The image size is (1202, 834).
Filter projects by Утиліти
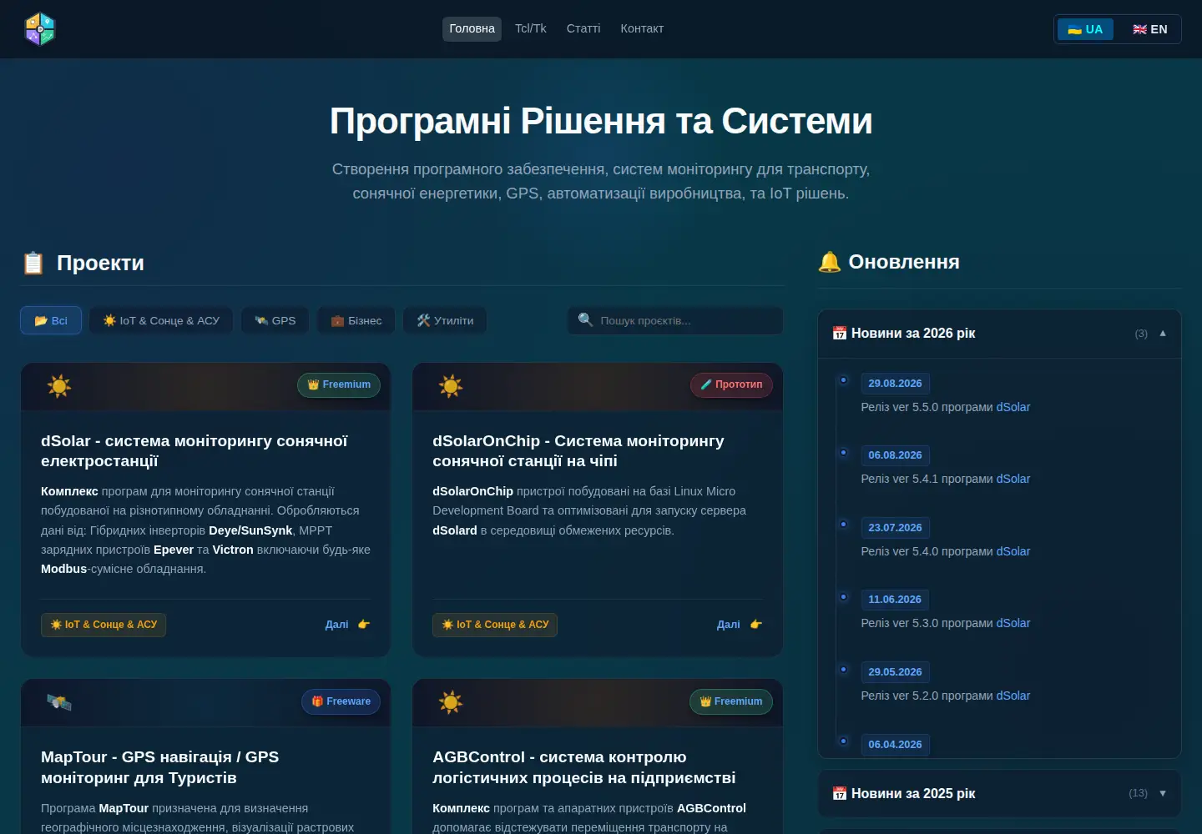coord(445,320)
